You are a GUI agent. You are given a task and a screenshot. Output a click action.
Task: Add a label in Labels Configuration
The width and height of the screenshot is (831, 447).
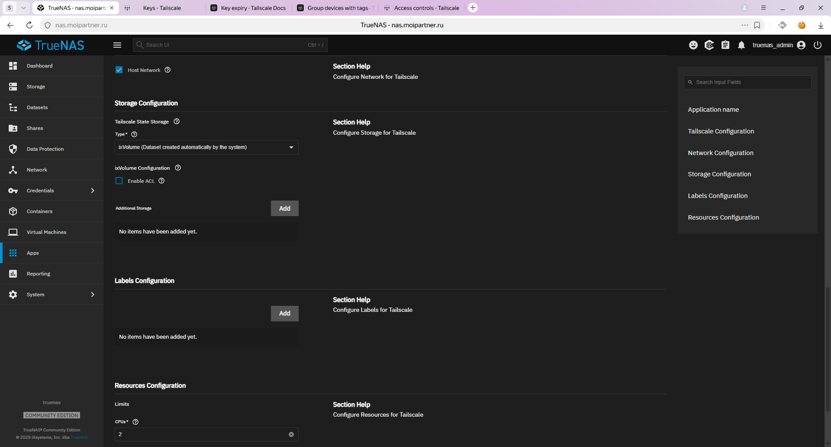coord(284,314)
